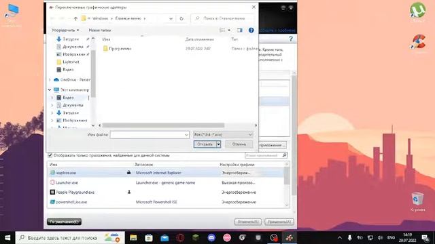Image resolution: width=435 pixels, height=244 pixels.
Task: Expand the OneDrive tree node
Action: coord(50,80)
